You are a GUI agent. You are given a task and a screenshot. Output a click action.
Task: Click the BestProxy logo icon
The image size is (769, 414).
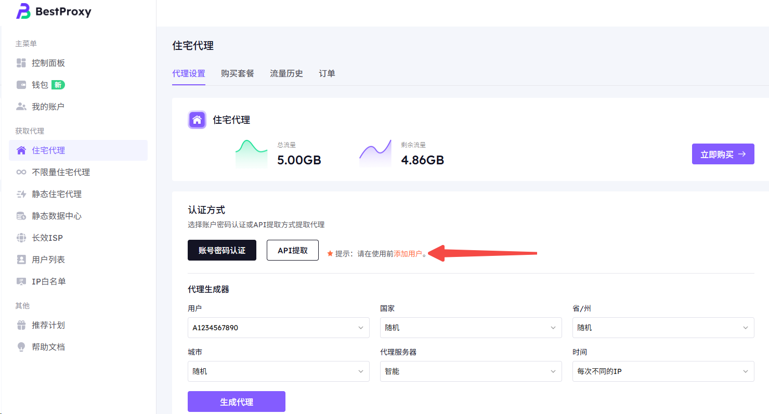click(x=23, y=11)
